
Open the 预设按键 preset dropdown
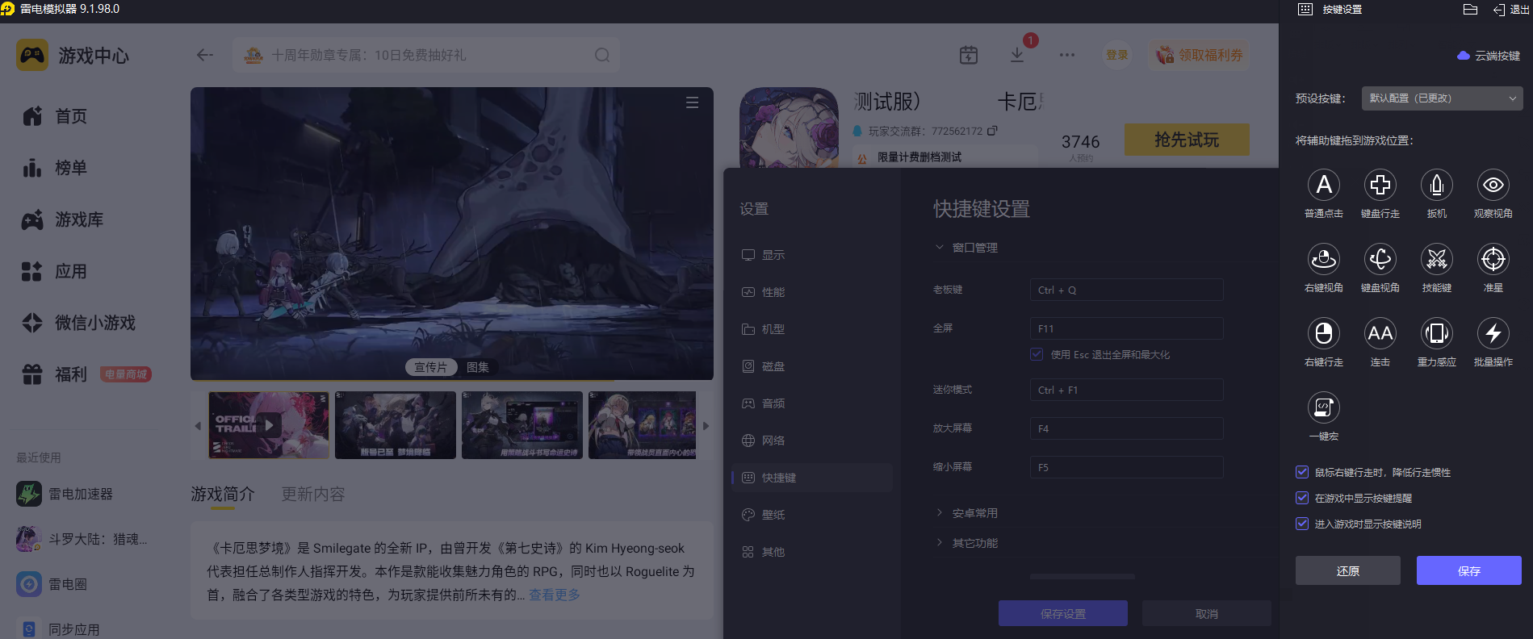pyautogui.click(x=1442, y=98)
